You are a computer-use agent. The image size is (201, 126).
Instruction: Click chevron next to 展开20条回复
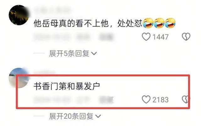98,116
